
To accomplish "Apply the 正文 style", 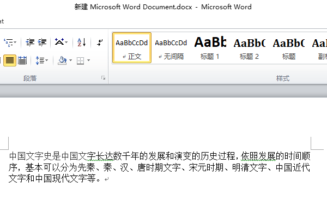I will click(x=132, y=48).
